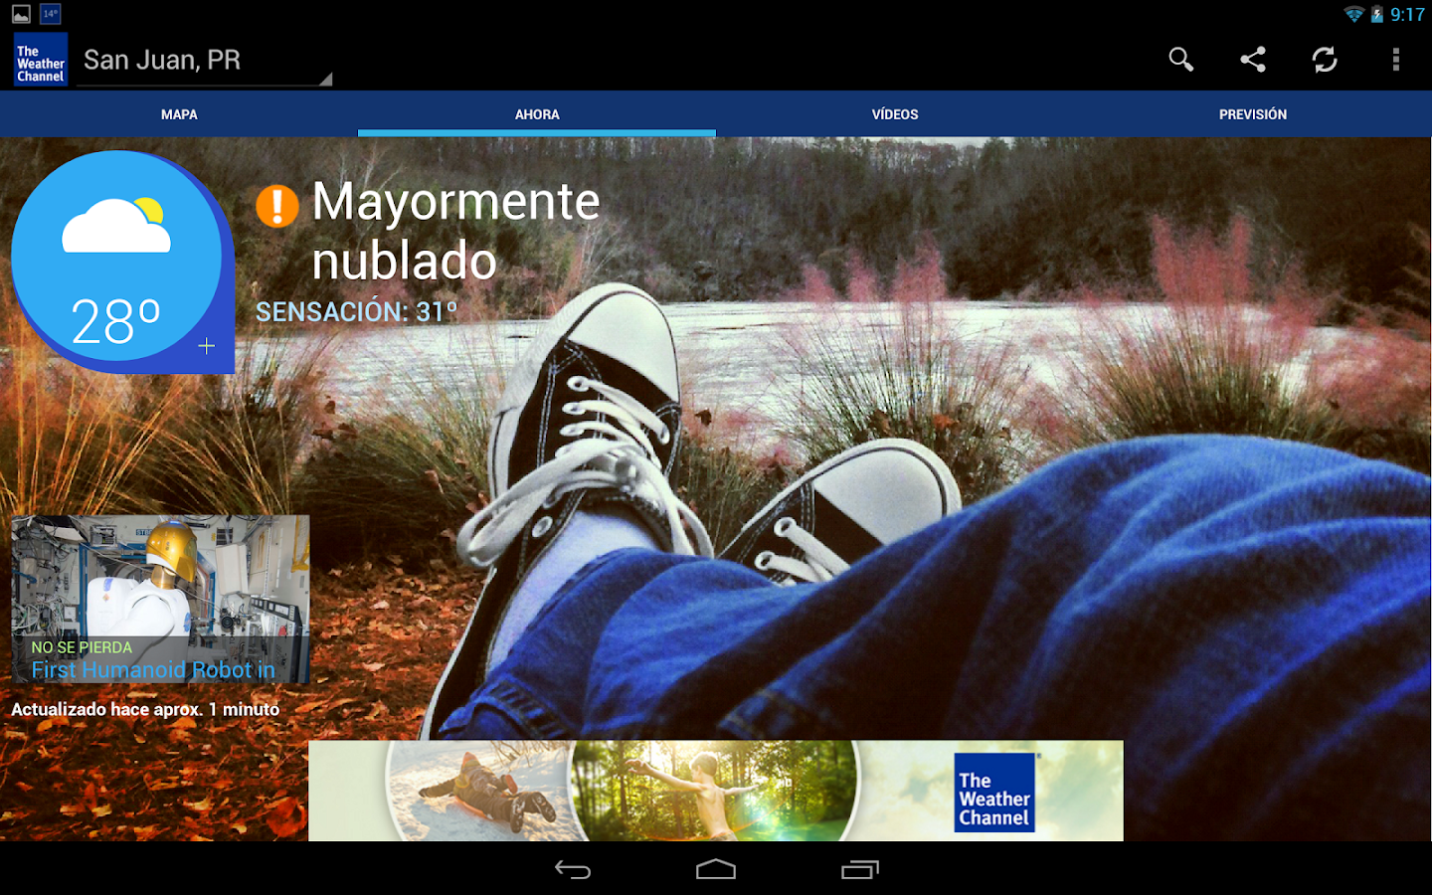Open the San Juan, PR location dropdown
The image size is (1432, 895).
[204, 62]
